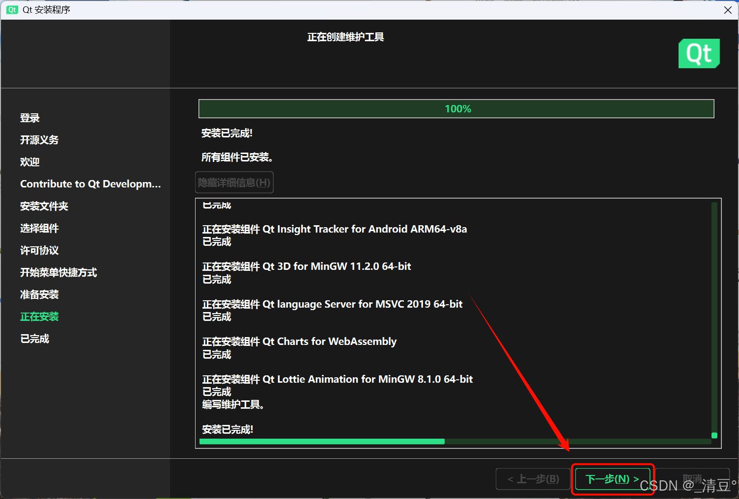Screen dimensions: 739x499
Task: Select the Contribute to Qt Development step
Action: coord(90,184)
